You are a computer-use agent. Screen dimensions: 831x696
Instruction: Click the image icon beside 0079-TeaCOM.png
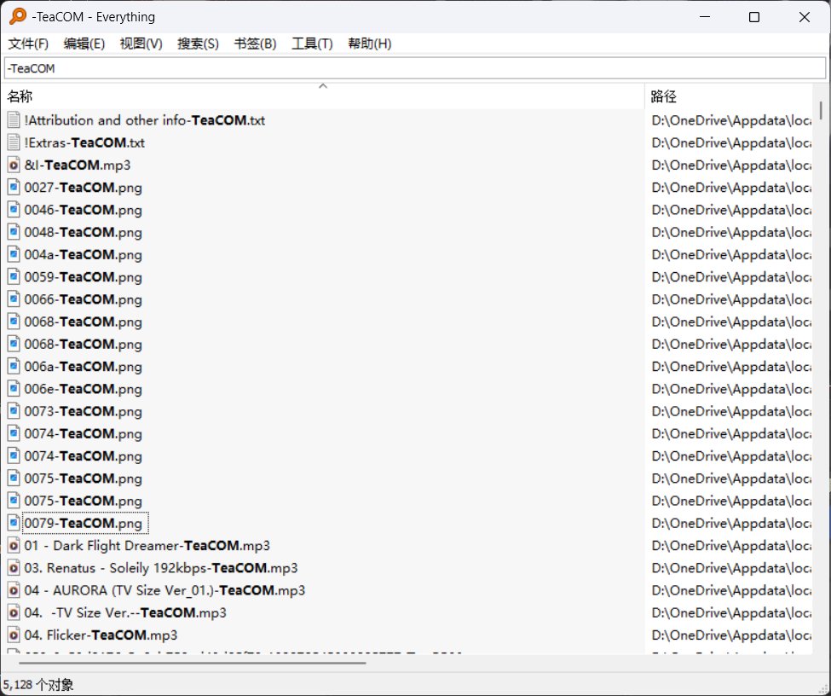(x=14, y=523)
